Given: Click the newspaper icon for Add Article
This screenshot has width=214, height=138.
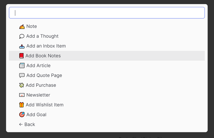Looking at the screenshot, I should (22, 66).
